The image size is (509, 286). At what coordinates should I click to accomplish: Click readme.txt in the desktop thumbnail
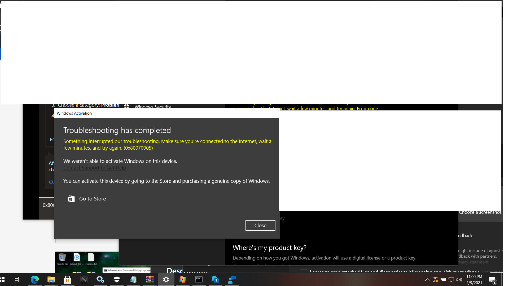click(91, 259)
